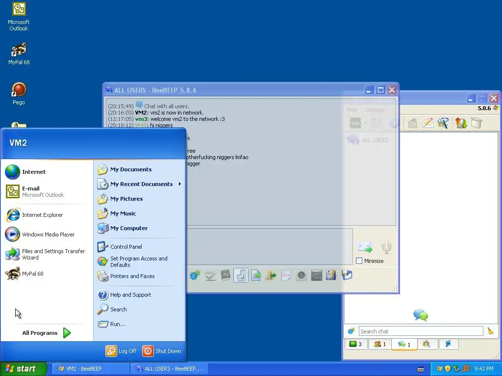Open My Computer

click(140, 228)
